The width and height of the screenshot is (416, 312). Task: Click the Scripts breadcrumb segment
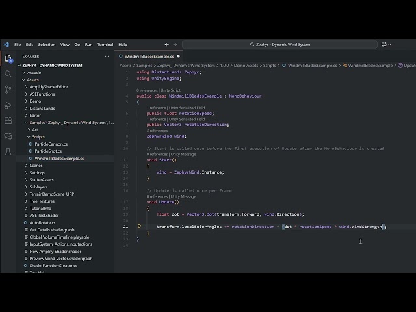[x=269, y=66]
